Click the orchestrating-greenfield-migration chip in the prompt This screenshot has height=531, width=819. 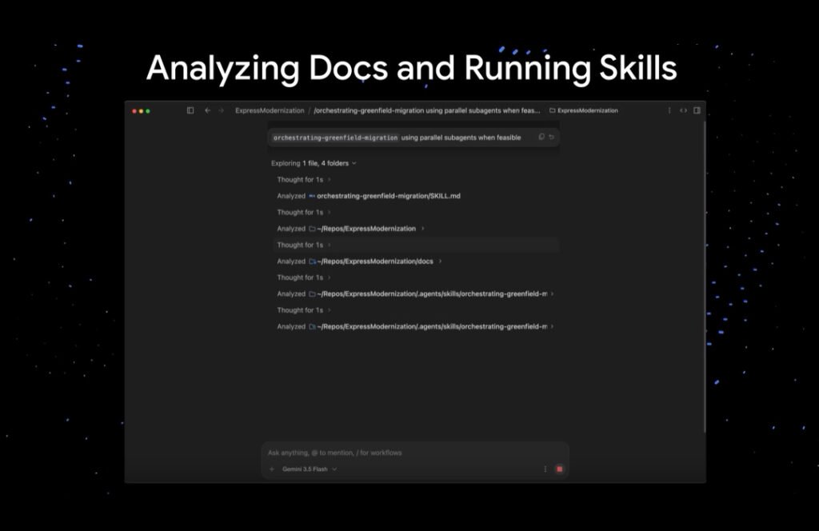[x=335, y=138]
